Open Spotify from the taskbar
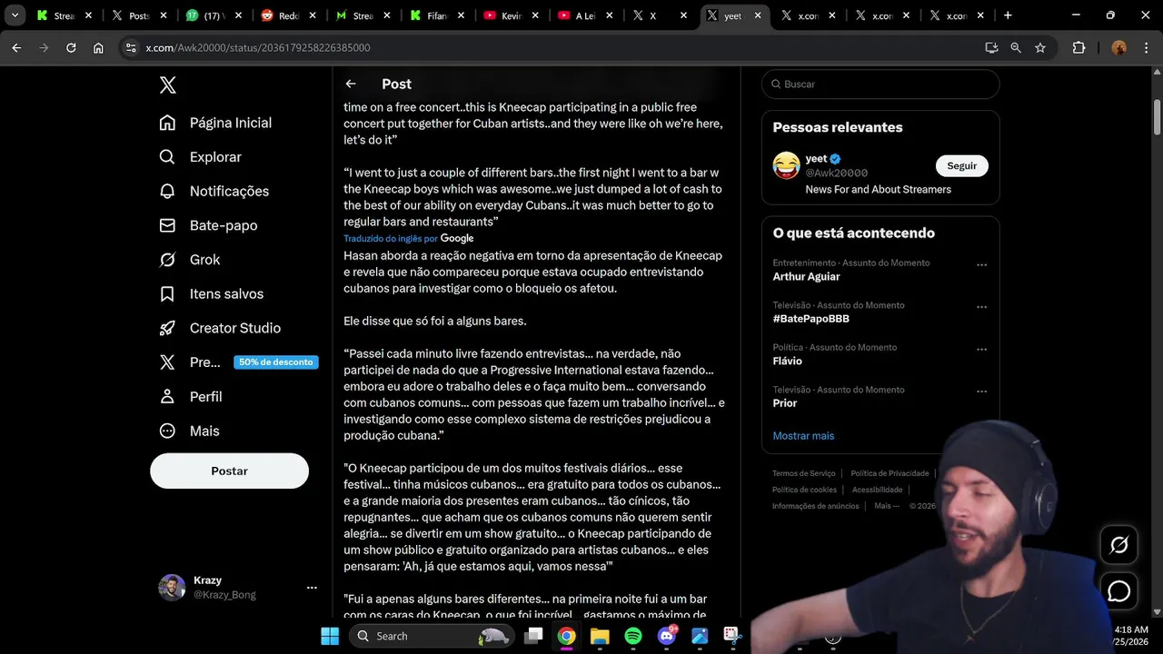The height and width of the screenshot is (654, 1163). pyautogui.click(x=633, y=636)
